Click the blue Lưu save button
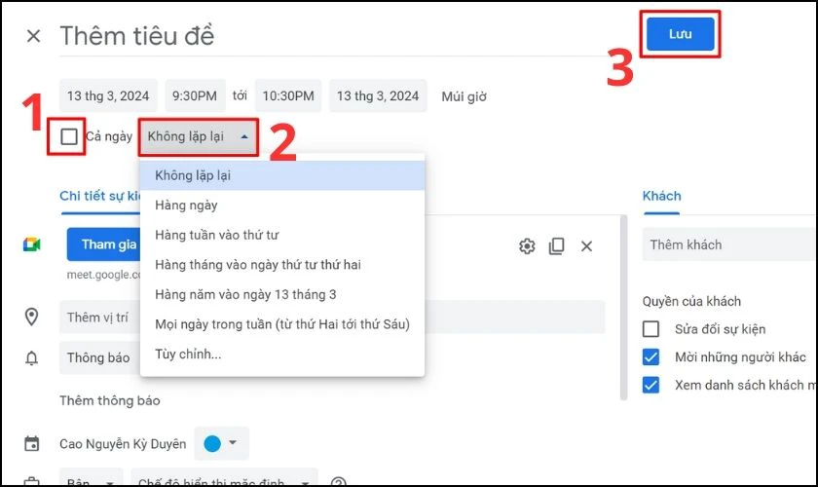The height and width of the screenshot is (487, 818). 681,34
